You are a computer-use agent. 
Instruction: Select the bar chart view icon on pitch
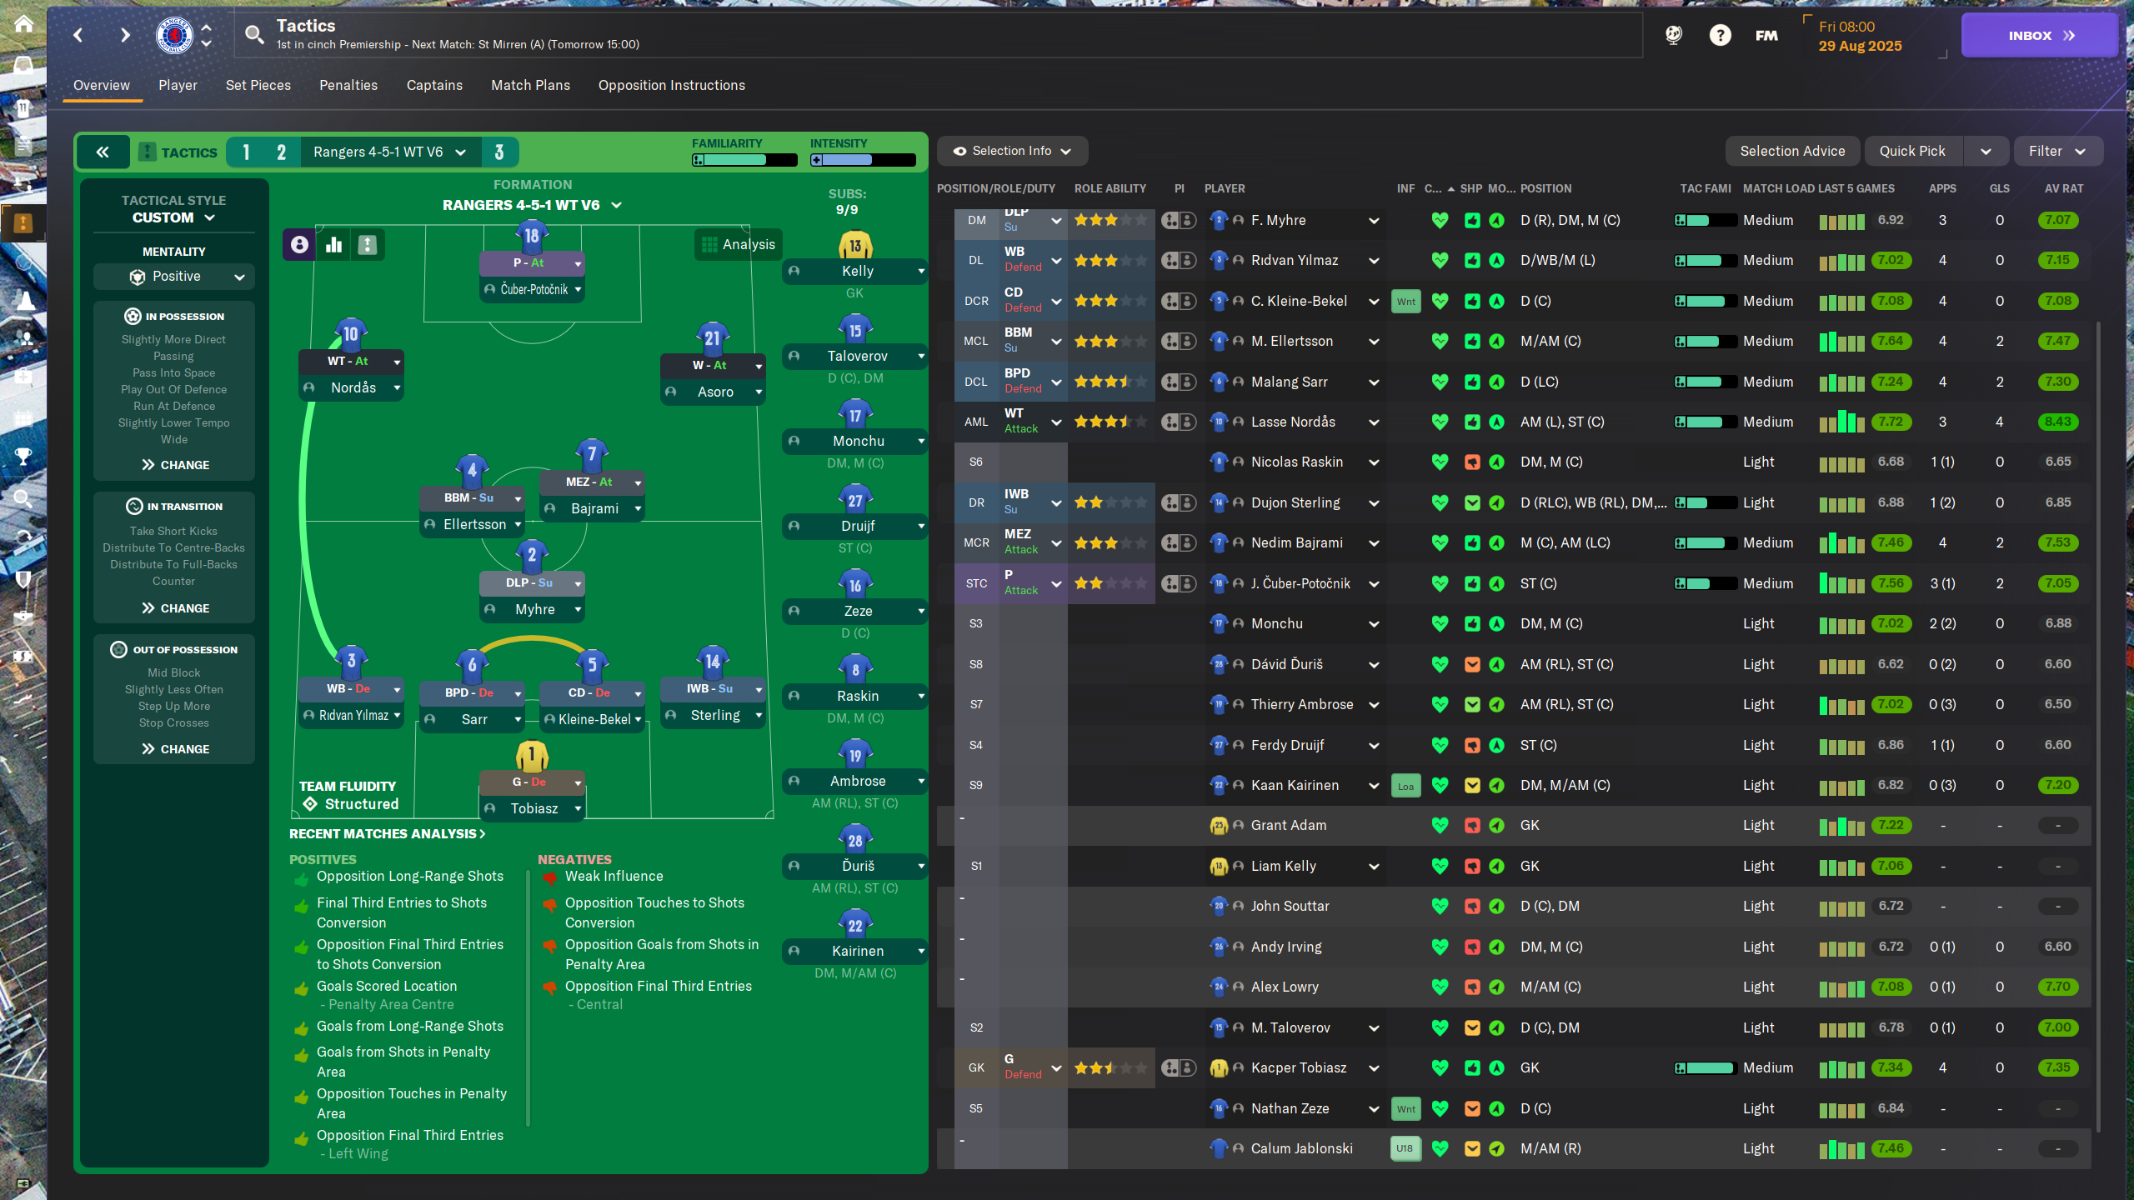pos(334,244)
